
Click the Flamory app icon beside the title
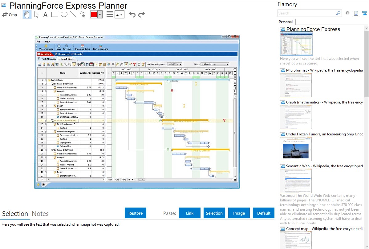click(x=4, y=6)
